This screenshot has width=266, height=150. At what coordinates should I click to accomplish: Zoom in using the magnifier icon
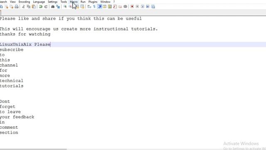point(65,7)
